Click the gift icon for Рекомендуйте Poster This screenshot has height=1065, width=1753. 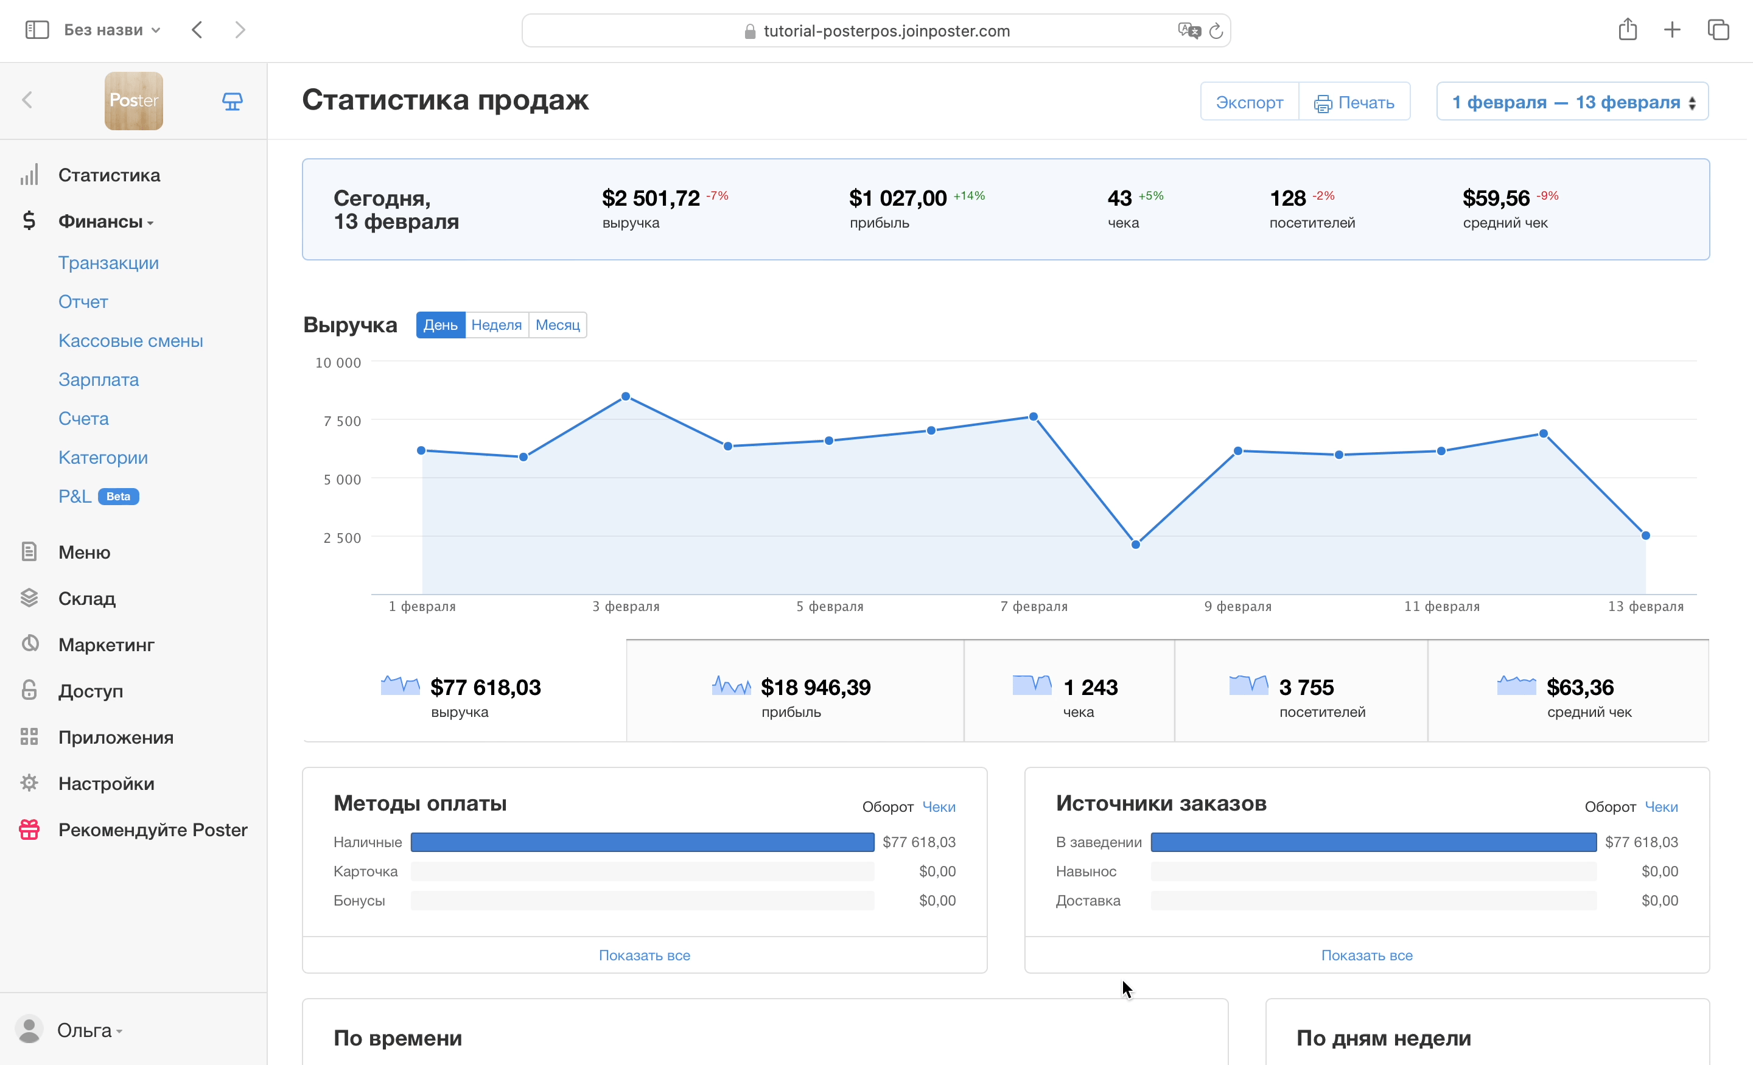point(29,829)
